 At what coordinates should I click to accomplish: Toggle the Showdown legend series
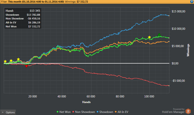105,112
